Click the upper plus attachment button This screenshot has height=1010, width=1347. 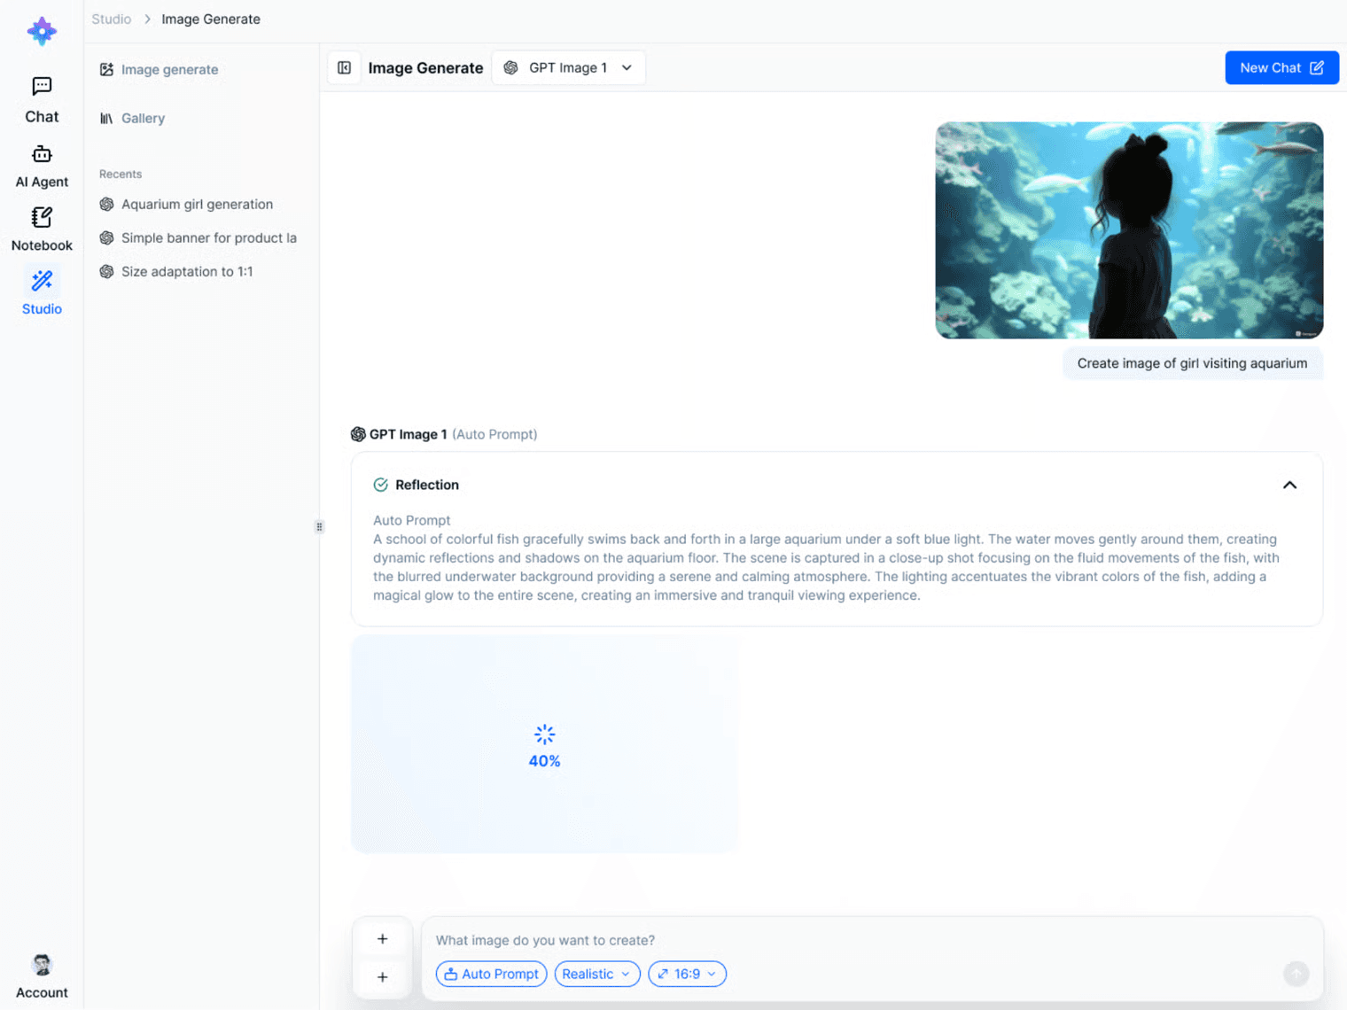point(382,939)
